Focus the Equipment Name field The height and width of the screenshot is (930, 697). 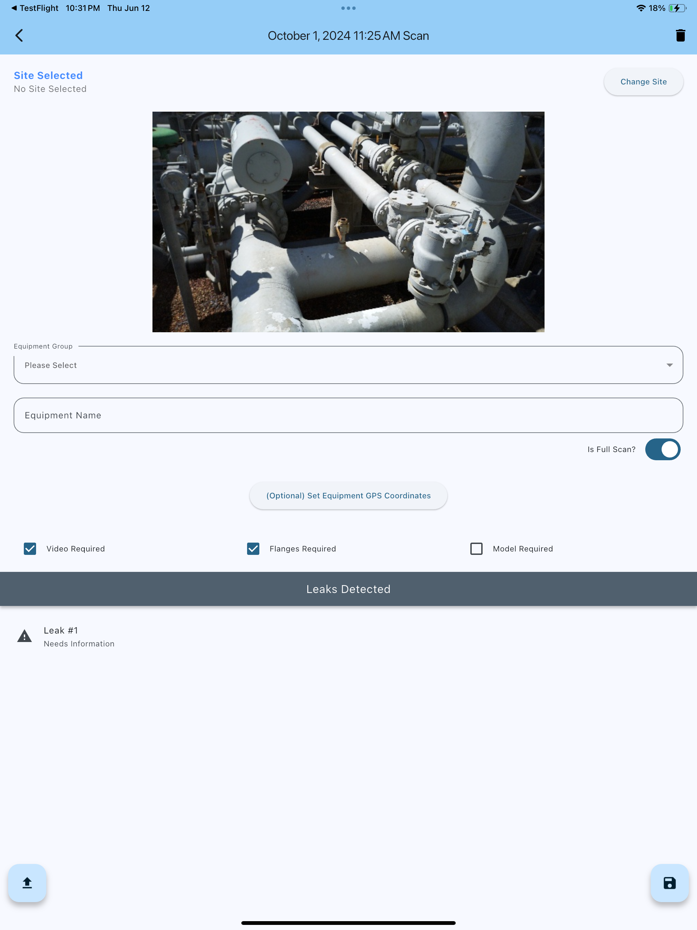point(348,415)
